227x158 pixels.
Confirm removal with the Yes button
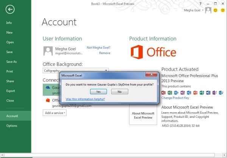click(x=98, y=92)
